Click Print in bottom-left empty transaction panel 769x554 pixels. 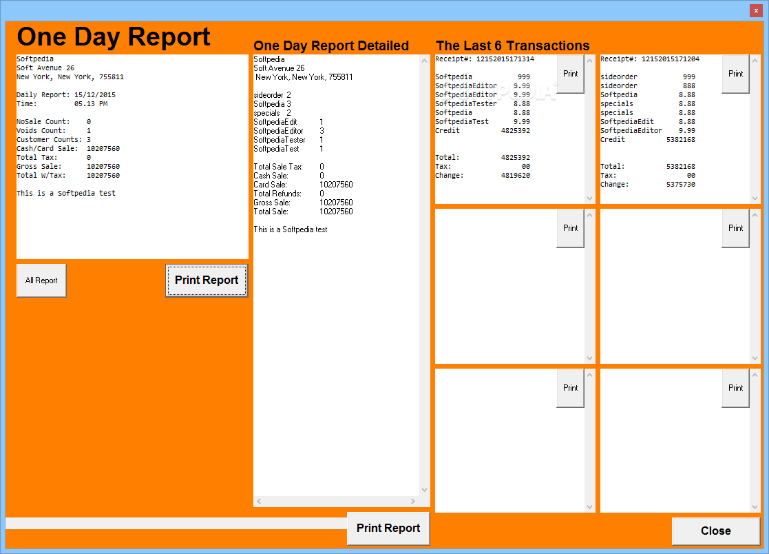(570, 388)
